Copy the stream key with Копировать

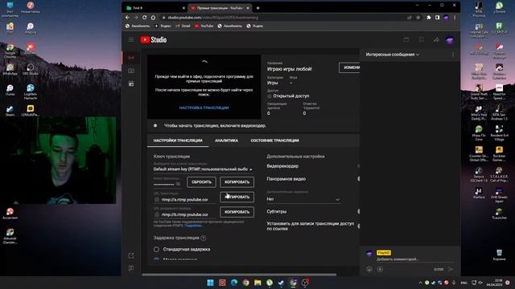coord(237,182)
